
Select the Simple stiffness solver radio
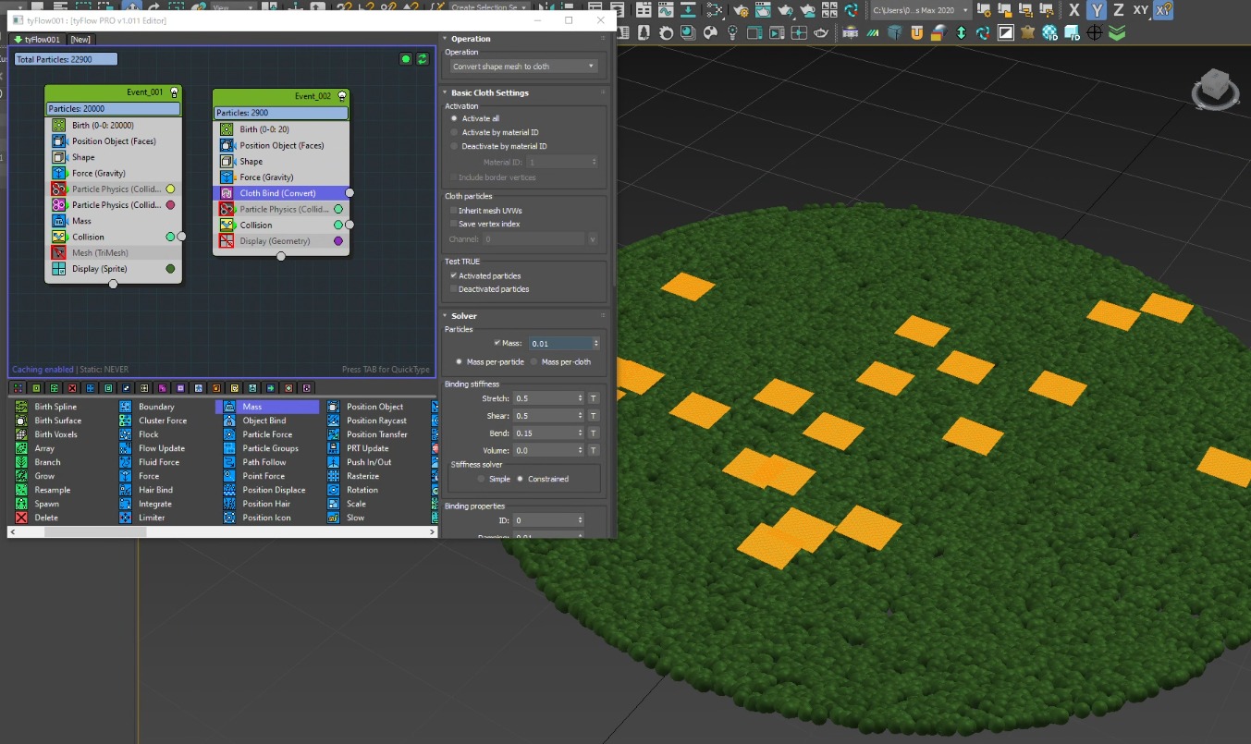(x=481, y=479)
